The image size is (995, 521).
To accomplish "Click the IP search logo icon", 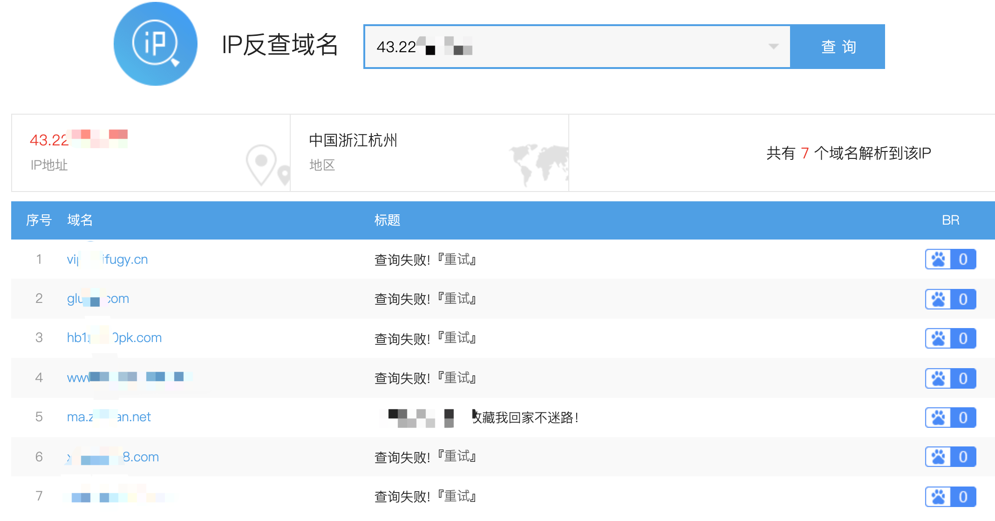I will [155, 44].
